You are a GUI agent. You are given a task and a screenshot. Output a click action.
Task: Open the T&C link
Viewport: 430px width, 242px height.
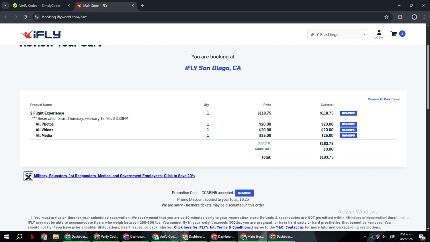coord(279,227)
